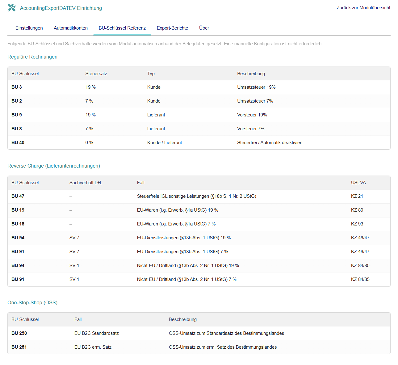Click the Sachverhalt L+L column header

tap(86, 183)
